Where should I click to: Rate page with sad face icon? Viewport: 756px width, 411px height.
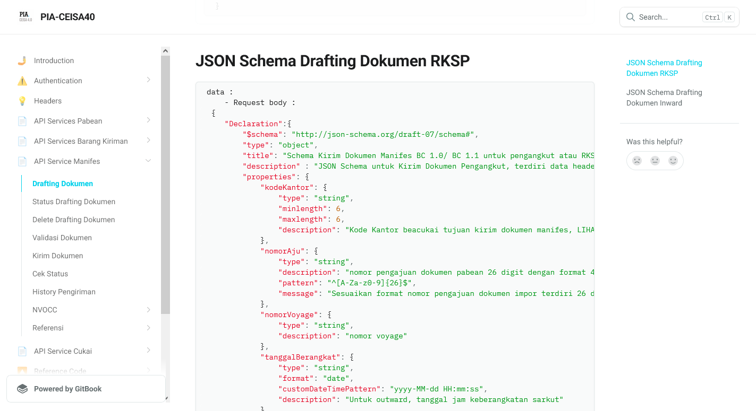click(x=637, y=161)
